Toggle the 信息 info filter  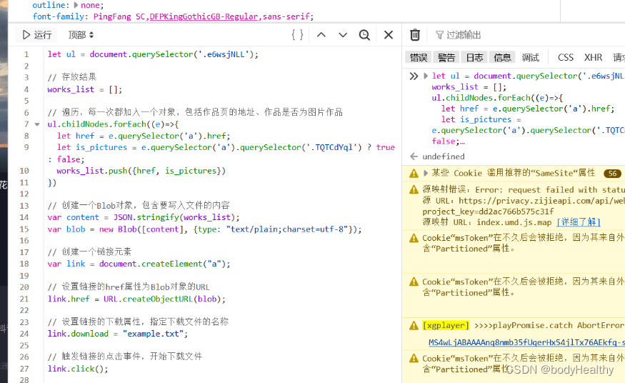502,57
